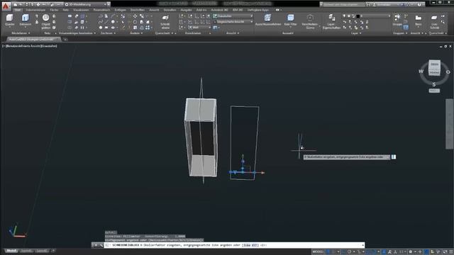Viewport: 454px width, 255px height.
Task: Select the Verschieben-Gizmo tool
Action: pos(310,21)
